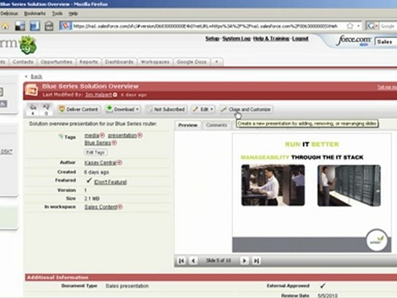
Task: Click the site favicon in address bar
Action: (x=66, y=26)
